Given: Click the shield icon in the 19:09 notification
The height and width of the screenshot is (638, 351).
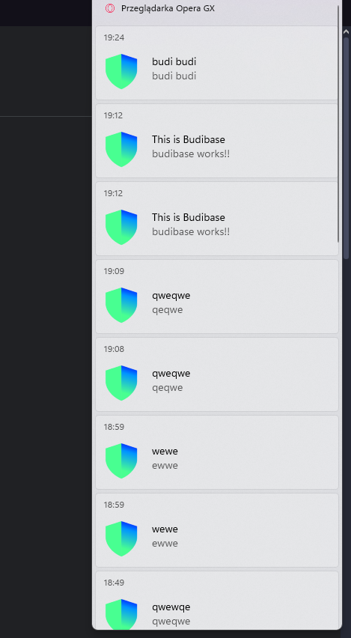Looking at the screenshot, I should [121, 305].
